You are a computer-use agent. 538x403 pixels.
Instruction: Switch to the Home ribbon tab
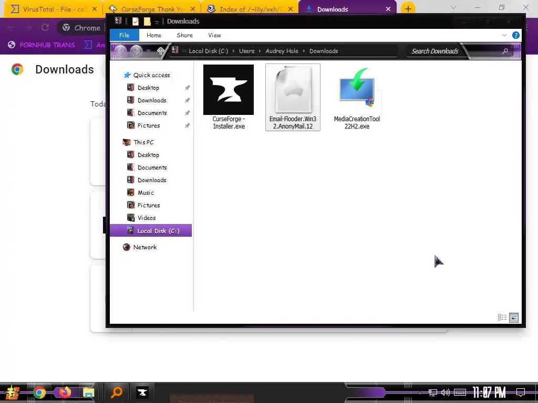(154, 35)
